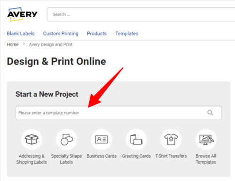The height and width of the screenshot is (181, 235).
Task: Click the template search magnifier icon
Action: (210, 113)
